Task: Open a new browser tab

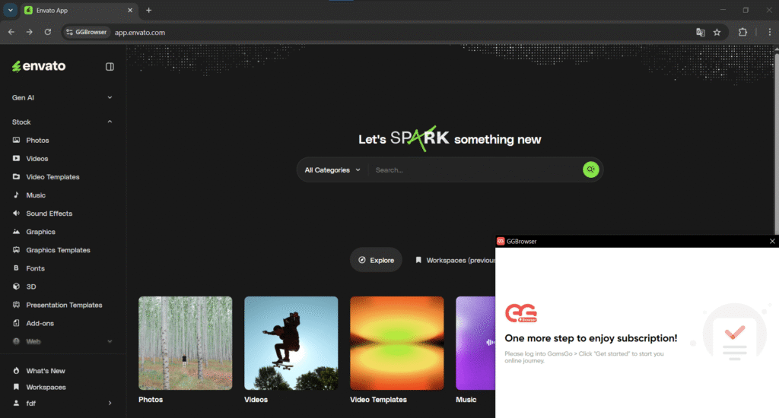Action: (148, 11)
